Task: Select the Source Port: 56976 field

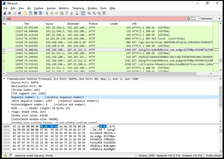Action: pos(25,83)
